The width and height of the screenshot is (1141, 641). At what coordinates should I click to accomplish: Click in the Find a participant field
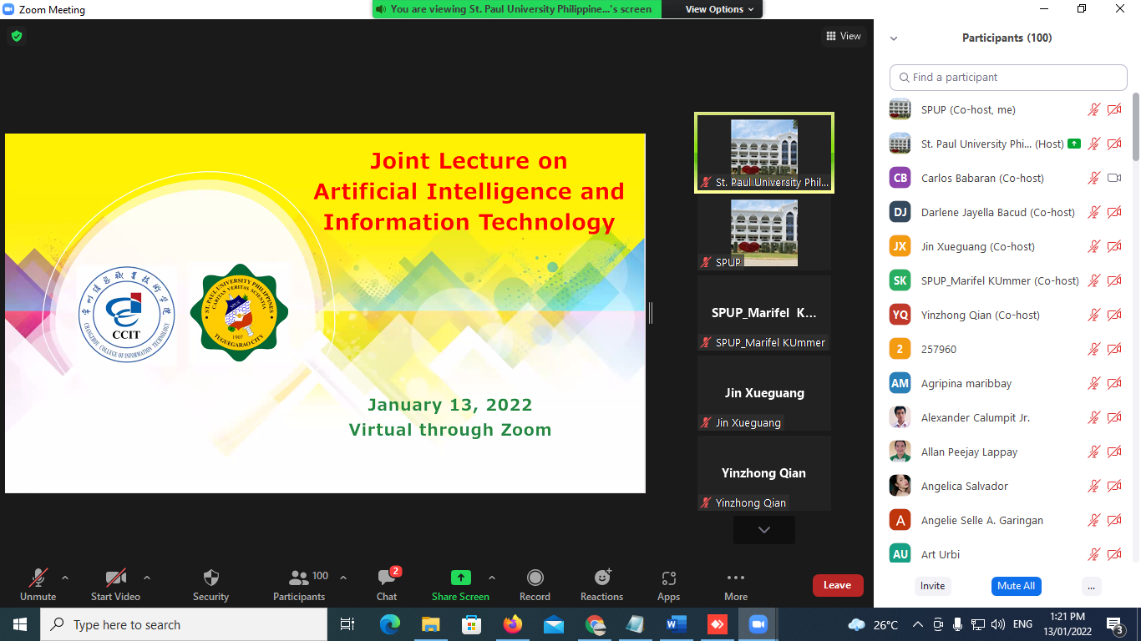tap(1008, 77)
